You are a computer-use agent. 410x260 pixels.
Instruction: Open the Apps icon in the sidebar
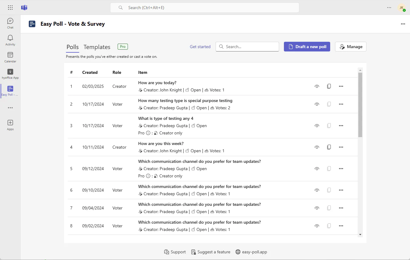click(10, 125)
